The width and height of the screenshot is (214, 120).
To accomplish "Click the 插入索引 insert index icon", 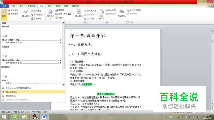I will pyautogui.click(x=107, y=10).
